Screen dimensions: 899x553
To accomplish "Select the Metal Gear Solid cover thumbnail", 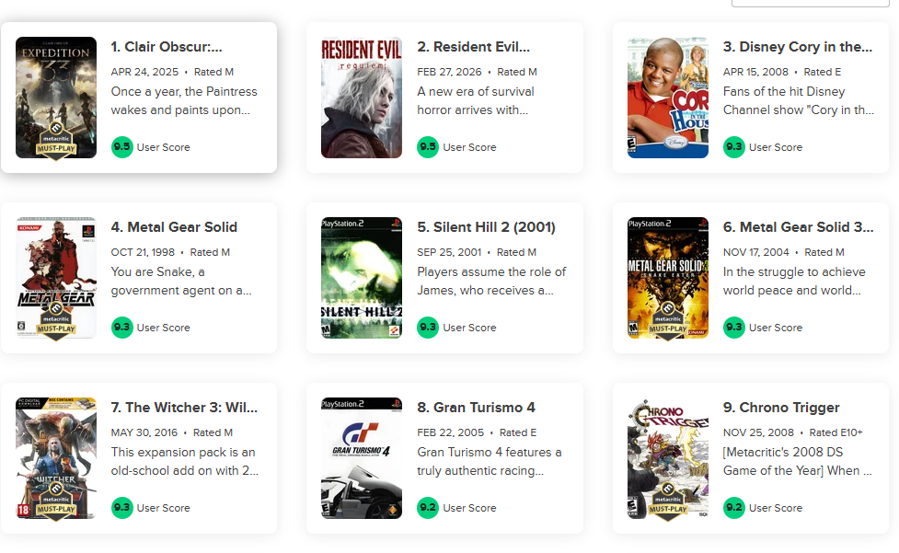I will point(55,278).
